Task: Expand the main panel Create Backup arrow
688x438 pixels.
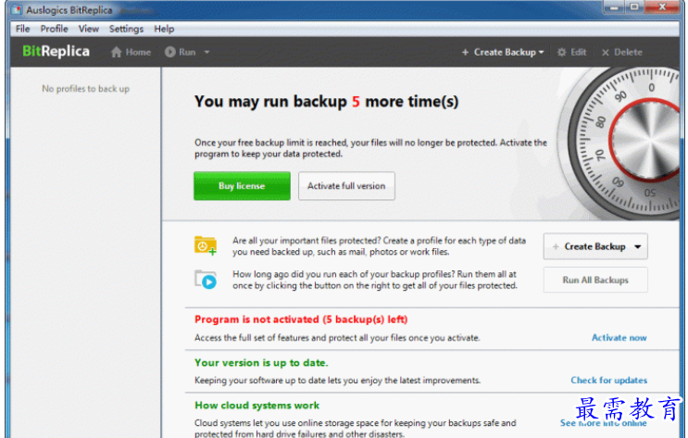Action: pos(638,246)
